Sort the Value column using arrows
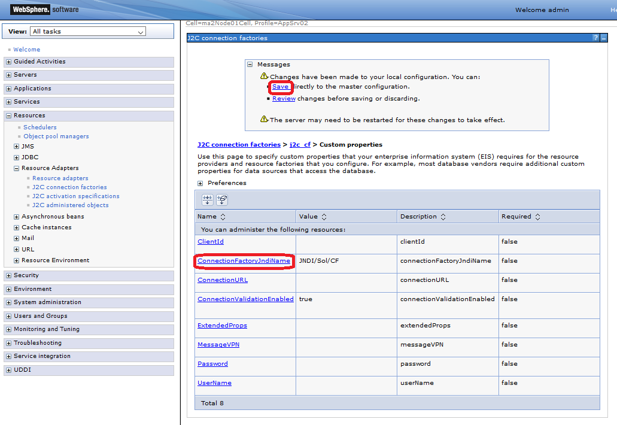The height and width of the screenshot is (425, 617). tap(324, 217)
